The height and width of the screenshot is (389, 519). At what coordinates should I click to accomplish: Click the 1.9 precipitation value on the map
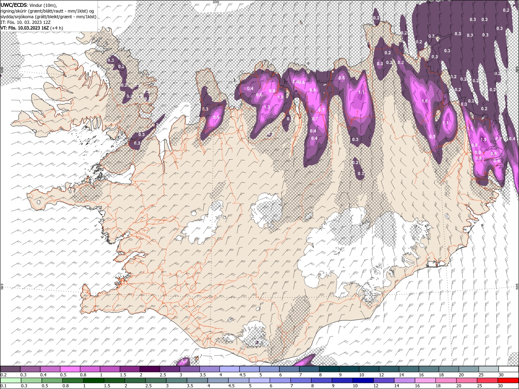pyautogui.click(x=483, y=139)
